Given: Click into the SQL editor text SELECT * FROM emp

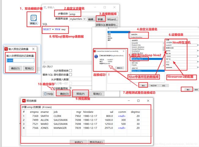Looking at the screenshot, I should 54,29.
